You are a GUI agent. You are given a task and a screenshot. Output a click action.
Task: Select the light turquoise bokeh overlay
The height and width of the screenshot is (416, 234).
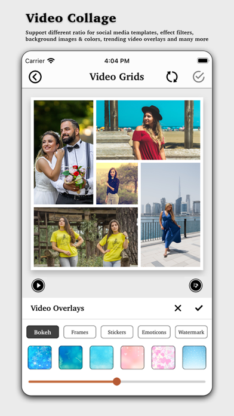click(101, 357)
